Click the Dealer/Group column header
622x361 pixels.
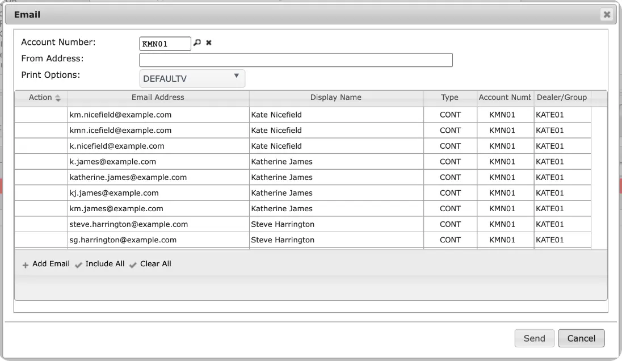[562, 98]
